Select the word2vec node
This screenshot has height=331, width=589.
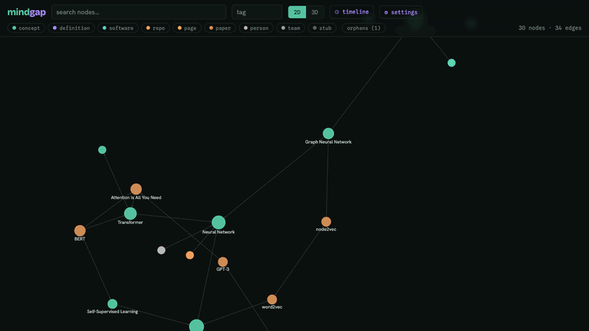(x=272, y=300)
